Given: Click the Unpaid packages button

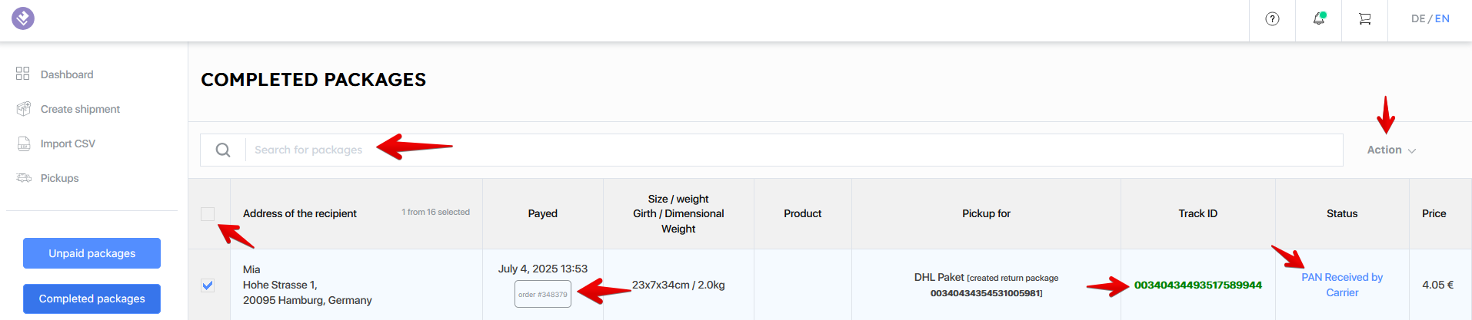Looking at the screenshot, I should click(x=92, y=253).
